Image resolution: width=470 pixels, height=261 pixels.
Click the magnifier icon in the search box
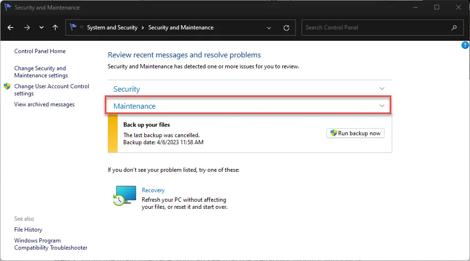(x=454, y=28)
